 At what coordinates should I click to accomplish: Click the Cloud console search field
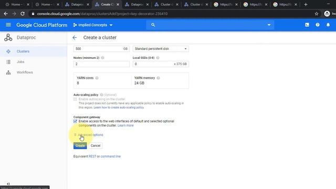pyautogui.click(x=210, y=25)
